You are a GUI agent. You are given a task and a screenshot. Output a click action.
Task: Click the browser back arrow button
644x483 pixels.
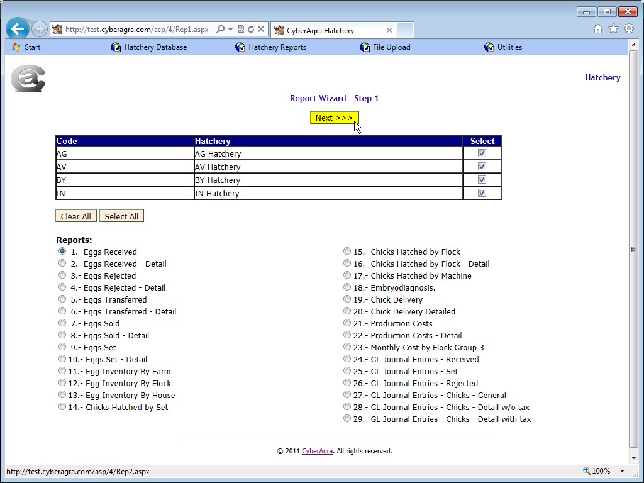coord(18,29)
